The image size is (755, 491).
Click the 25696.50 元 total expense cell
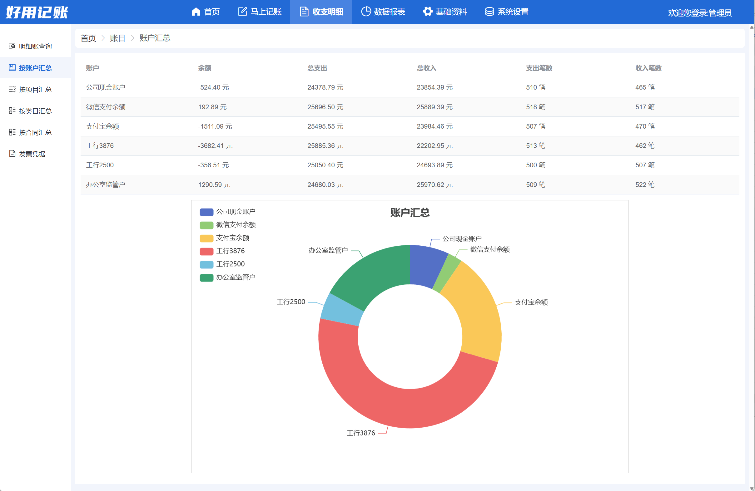[x=325, y=107]
